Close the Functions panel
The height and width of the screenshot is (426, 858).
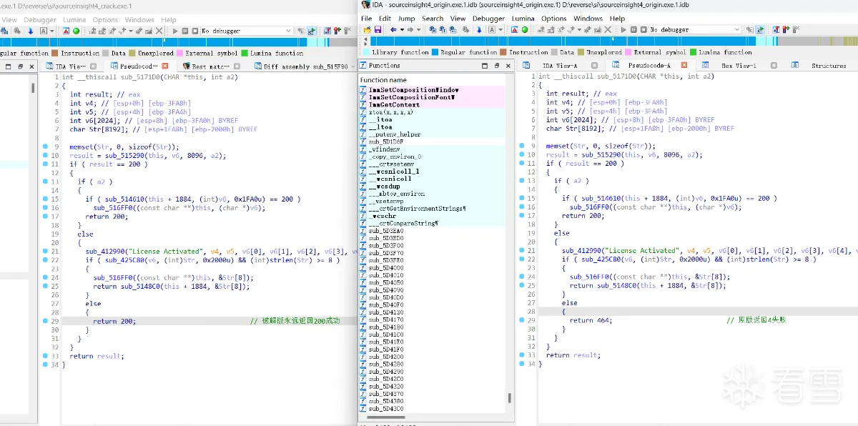(508, 65)
